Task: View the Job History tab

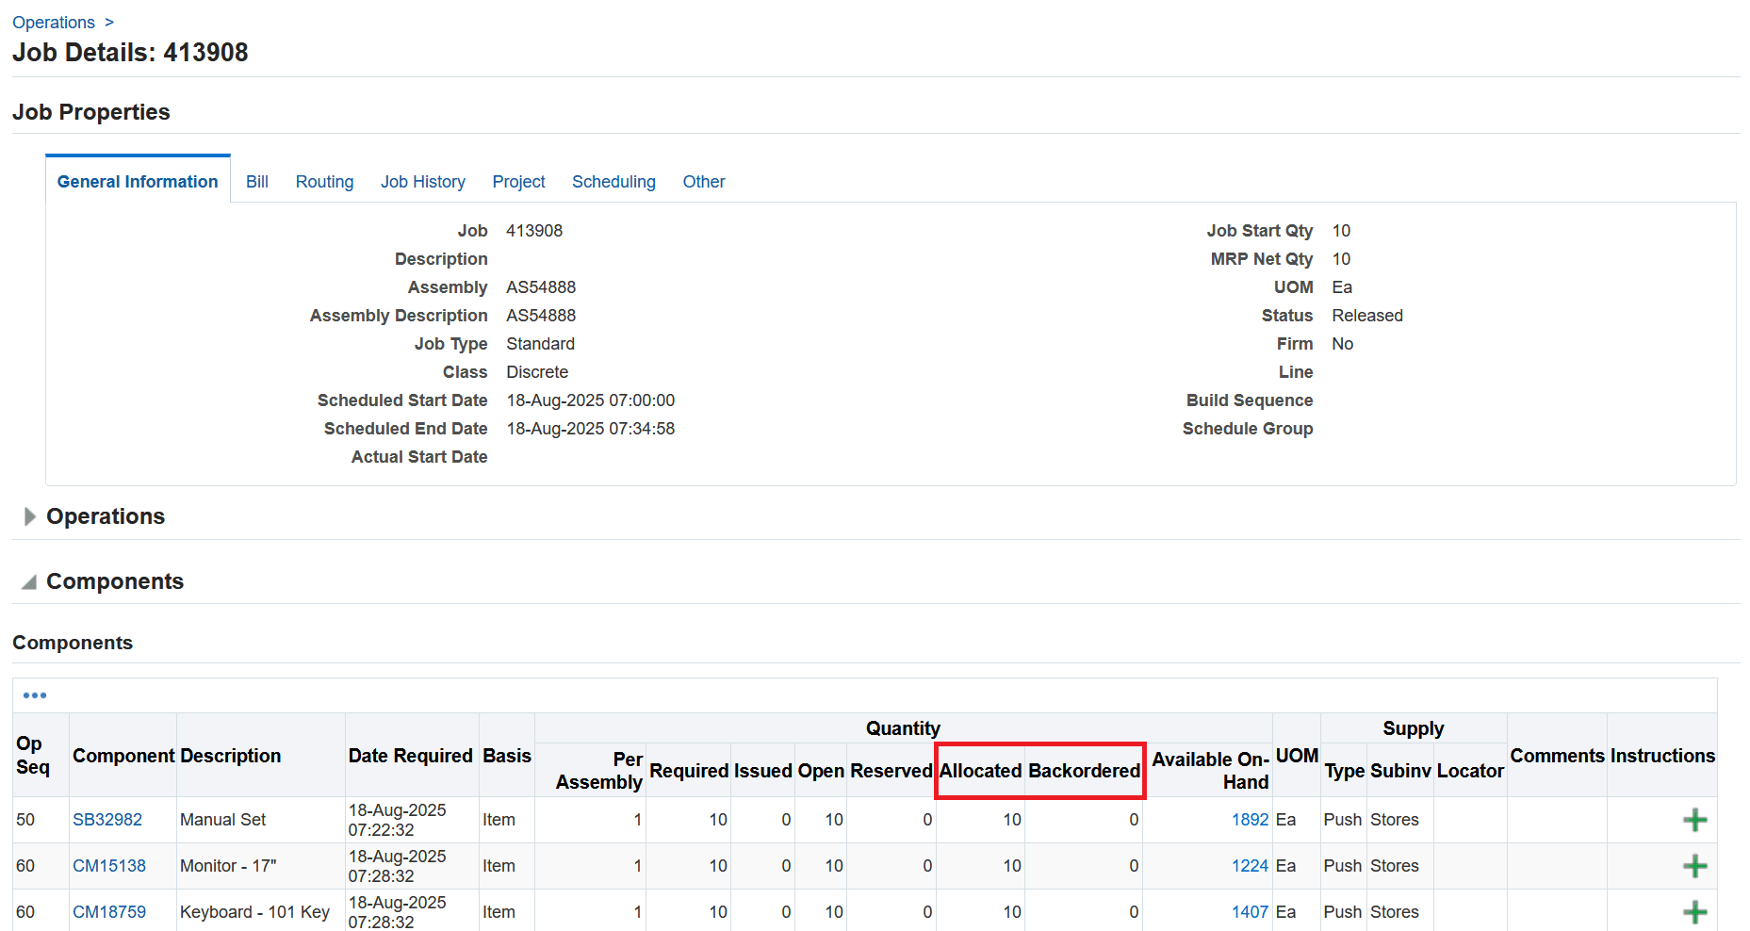Action: tap(422, 181)
